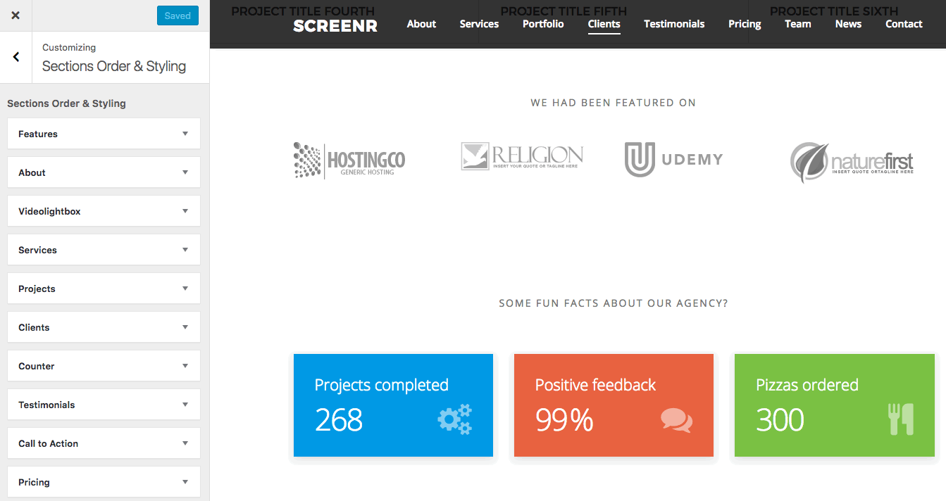This screenshot has height=501, width=946.
Task: Open Services in the site navigation
Action: coord(479,24)
